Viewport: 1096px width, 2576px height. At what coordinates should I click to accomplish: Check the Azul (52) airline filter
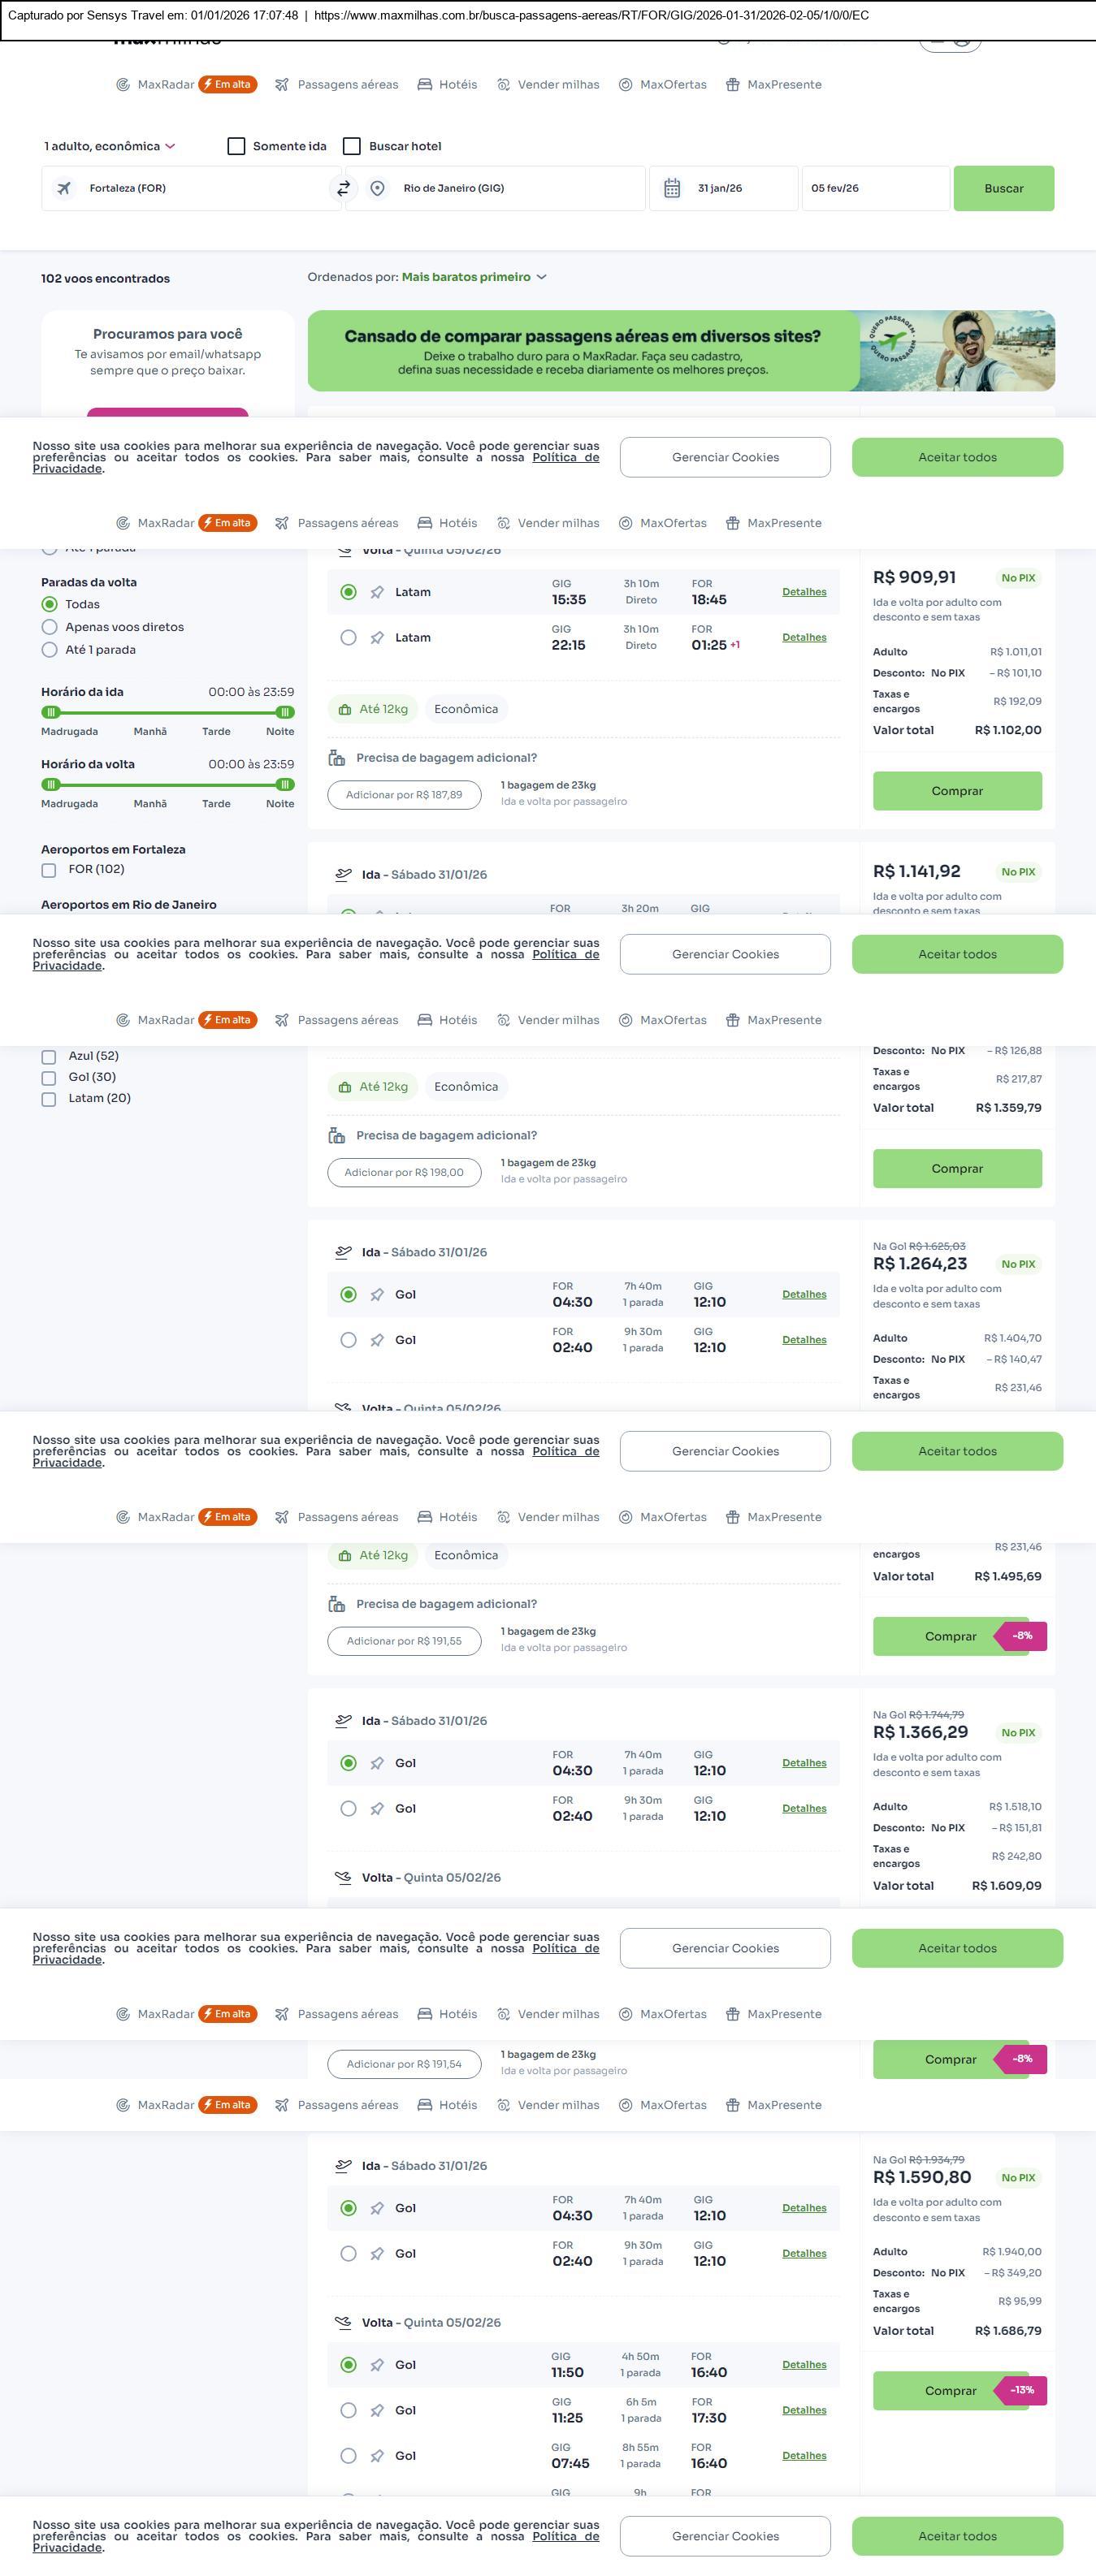(x=48, y=1056)
